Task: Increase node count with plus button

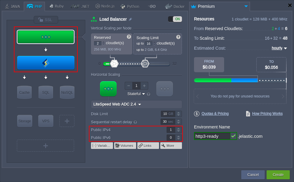Action: 144,86
